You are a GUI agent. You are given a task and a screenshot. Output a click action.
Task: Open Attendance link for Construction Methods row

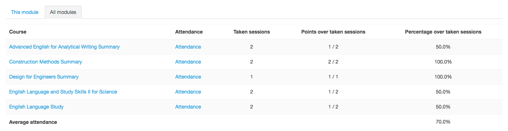tap(188, 62)
